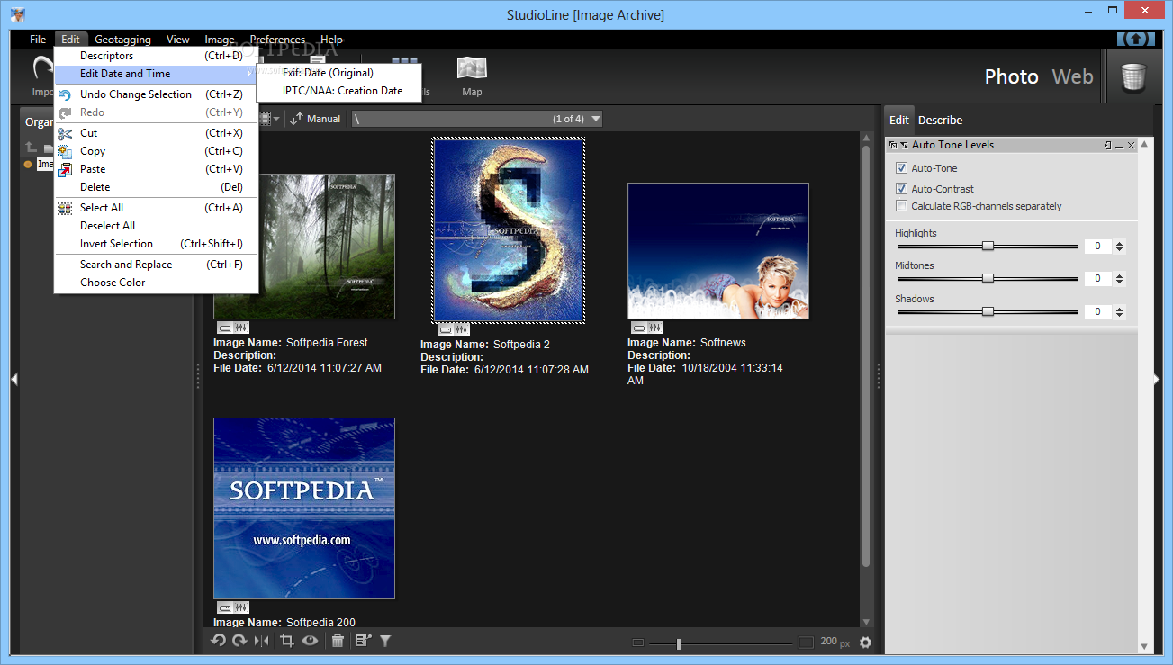Switch to the Describe tab
Image resolution: width=1173 pixels, height=665 pixels.
point(940,120)
